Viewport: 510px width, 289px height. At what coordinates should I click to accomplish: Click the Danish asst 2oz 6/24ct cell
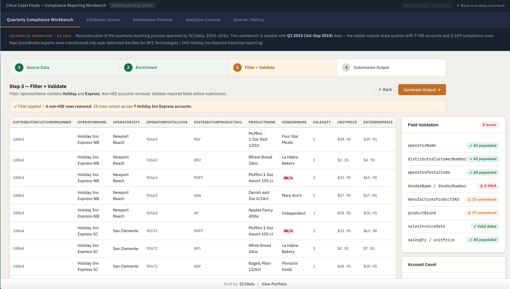coord(262,195)
